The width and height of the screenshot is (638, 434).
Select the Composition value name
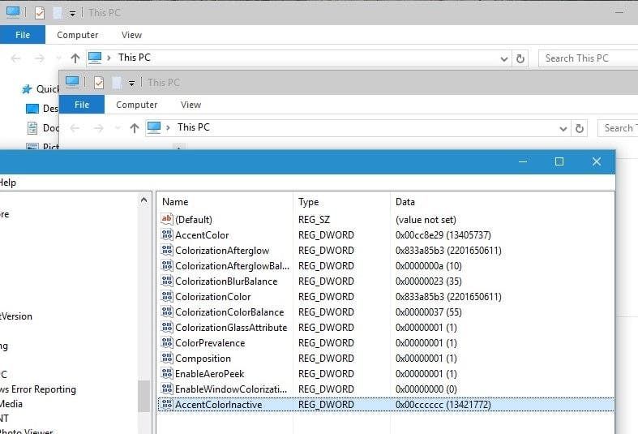(x=203, y=359)
